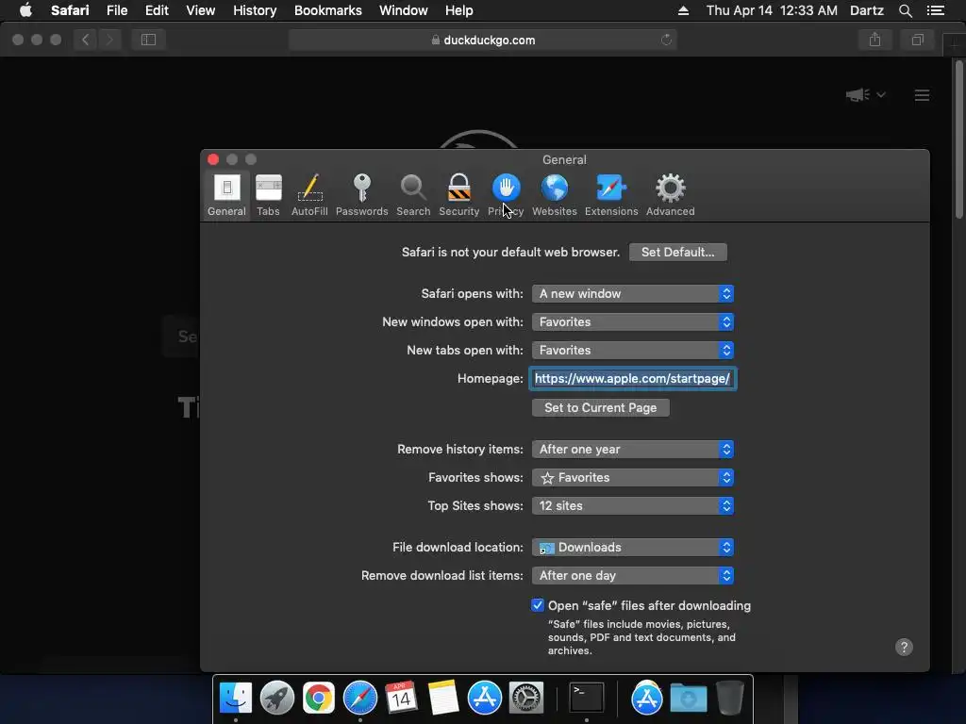Show the Safari sidebar
Screen dimensions: 966x724
pyautogui.click(x=148, y=40)
